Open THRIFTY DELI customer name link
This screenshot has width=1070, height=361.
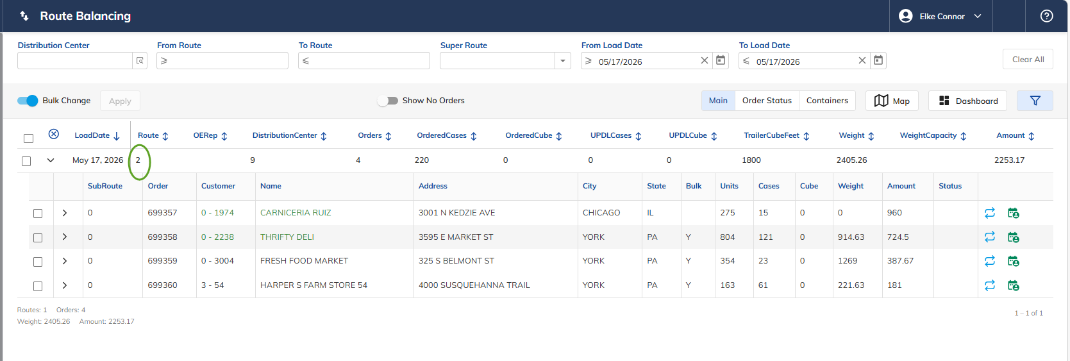tap(287, 237)
